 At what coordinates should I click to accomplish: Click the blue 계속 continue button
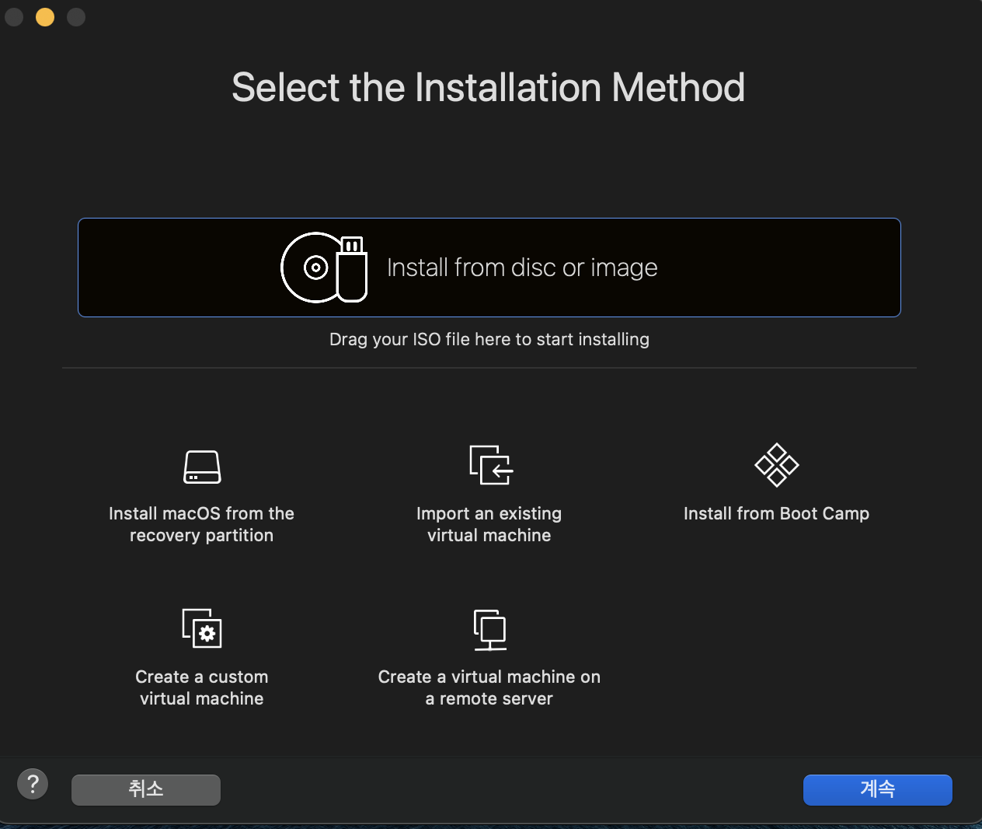tap(878, 790)
